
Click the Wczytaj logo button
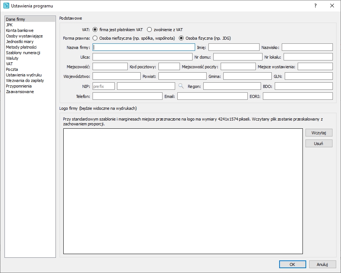pyautogui.click(x=318, y=133)
